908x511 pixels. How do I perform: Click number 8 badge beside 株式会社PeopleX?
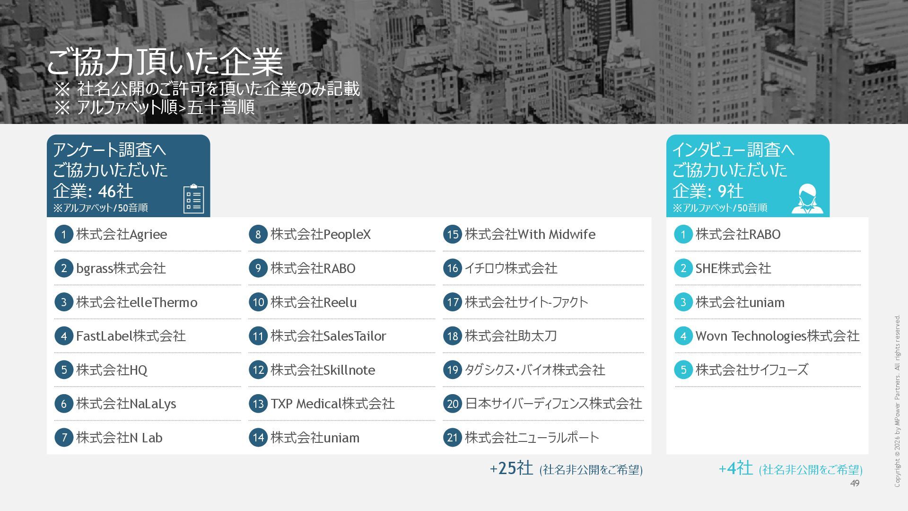coord(258,234)
